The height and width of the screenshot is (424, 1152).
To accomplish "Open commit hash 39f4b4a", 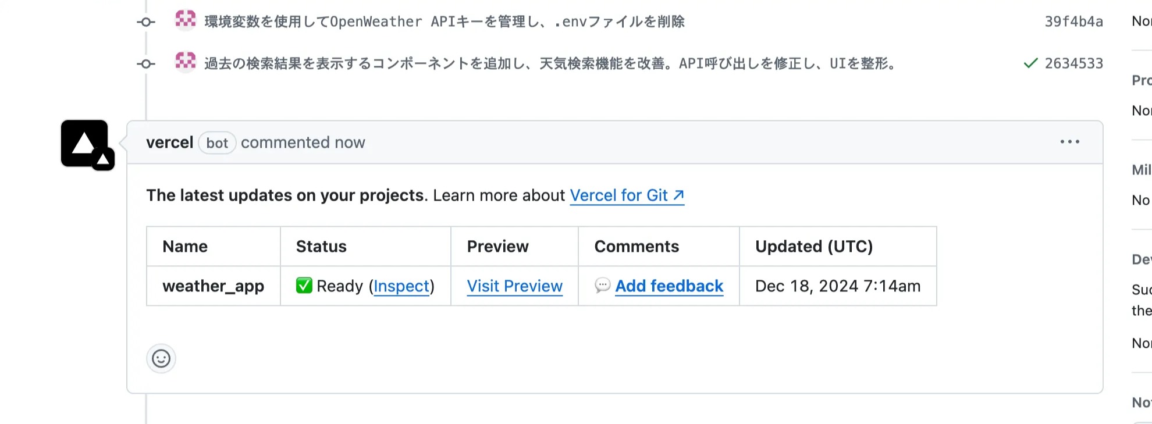I will (1073, 22).
